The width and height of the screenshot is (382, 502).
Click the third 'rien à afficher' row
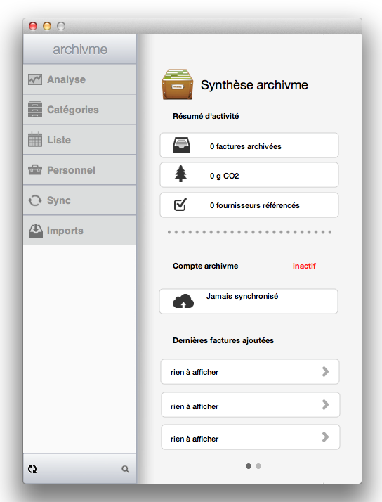pyautogui.click(x=250, y=437)
